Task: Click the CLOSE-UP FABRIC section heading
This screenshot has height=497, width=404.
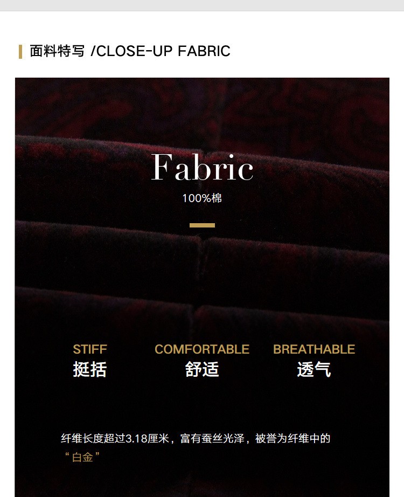Action: pyautogui.click(x=130, y=51)
